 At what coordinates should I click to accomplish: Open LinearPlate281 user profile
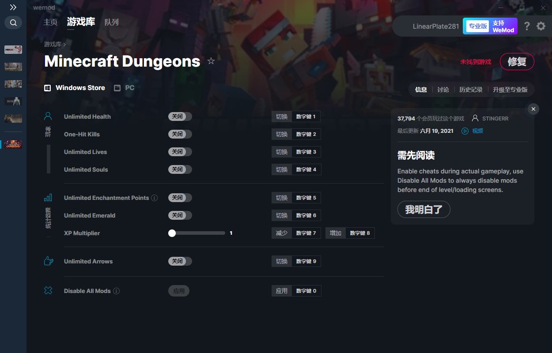pos(436,26)
